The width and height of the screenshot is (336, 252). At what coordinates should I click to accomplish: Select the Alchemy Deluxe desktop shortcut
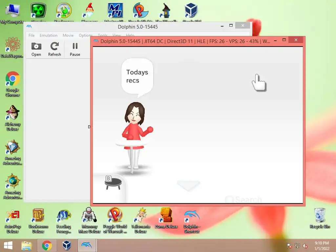(12, 118)
